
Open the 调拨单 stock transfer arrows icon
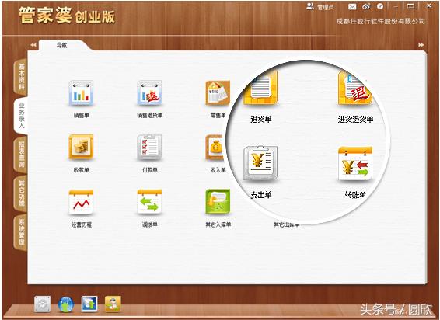pos(149,202)
